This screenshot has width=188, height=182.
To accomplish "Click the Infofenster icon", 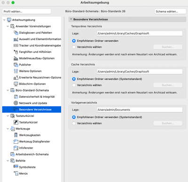I will [x=16, y=148].
